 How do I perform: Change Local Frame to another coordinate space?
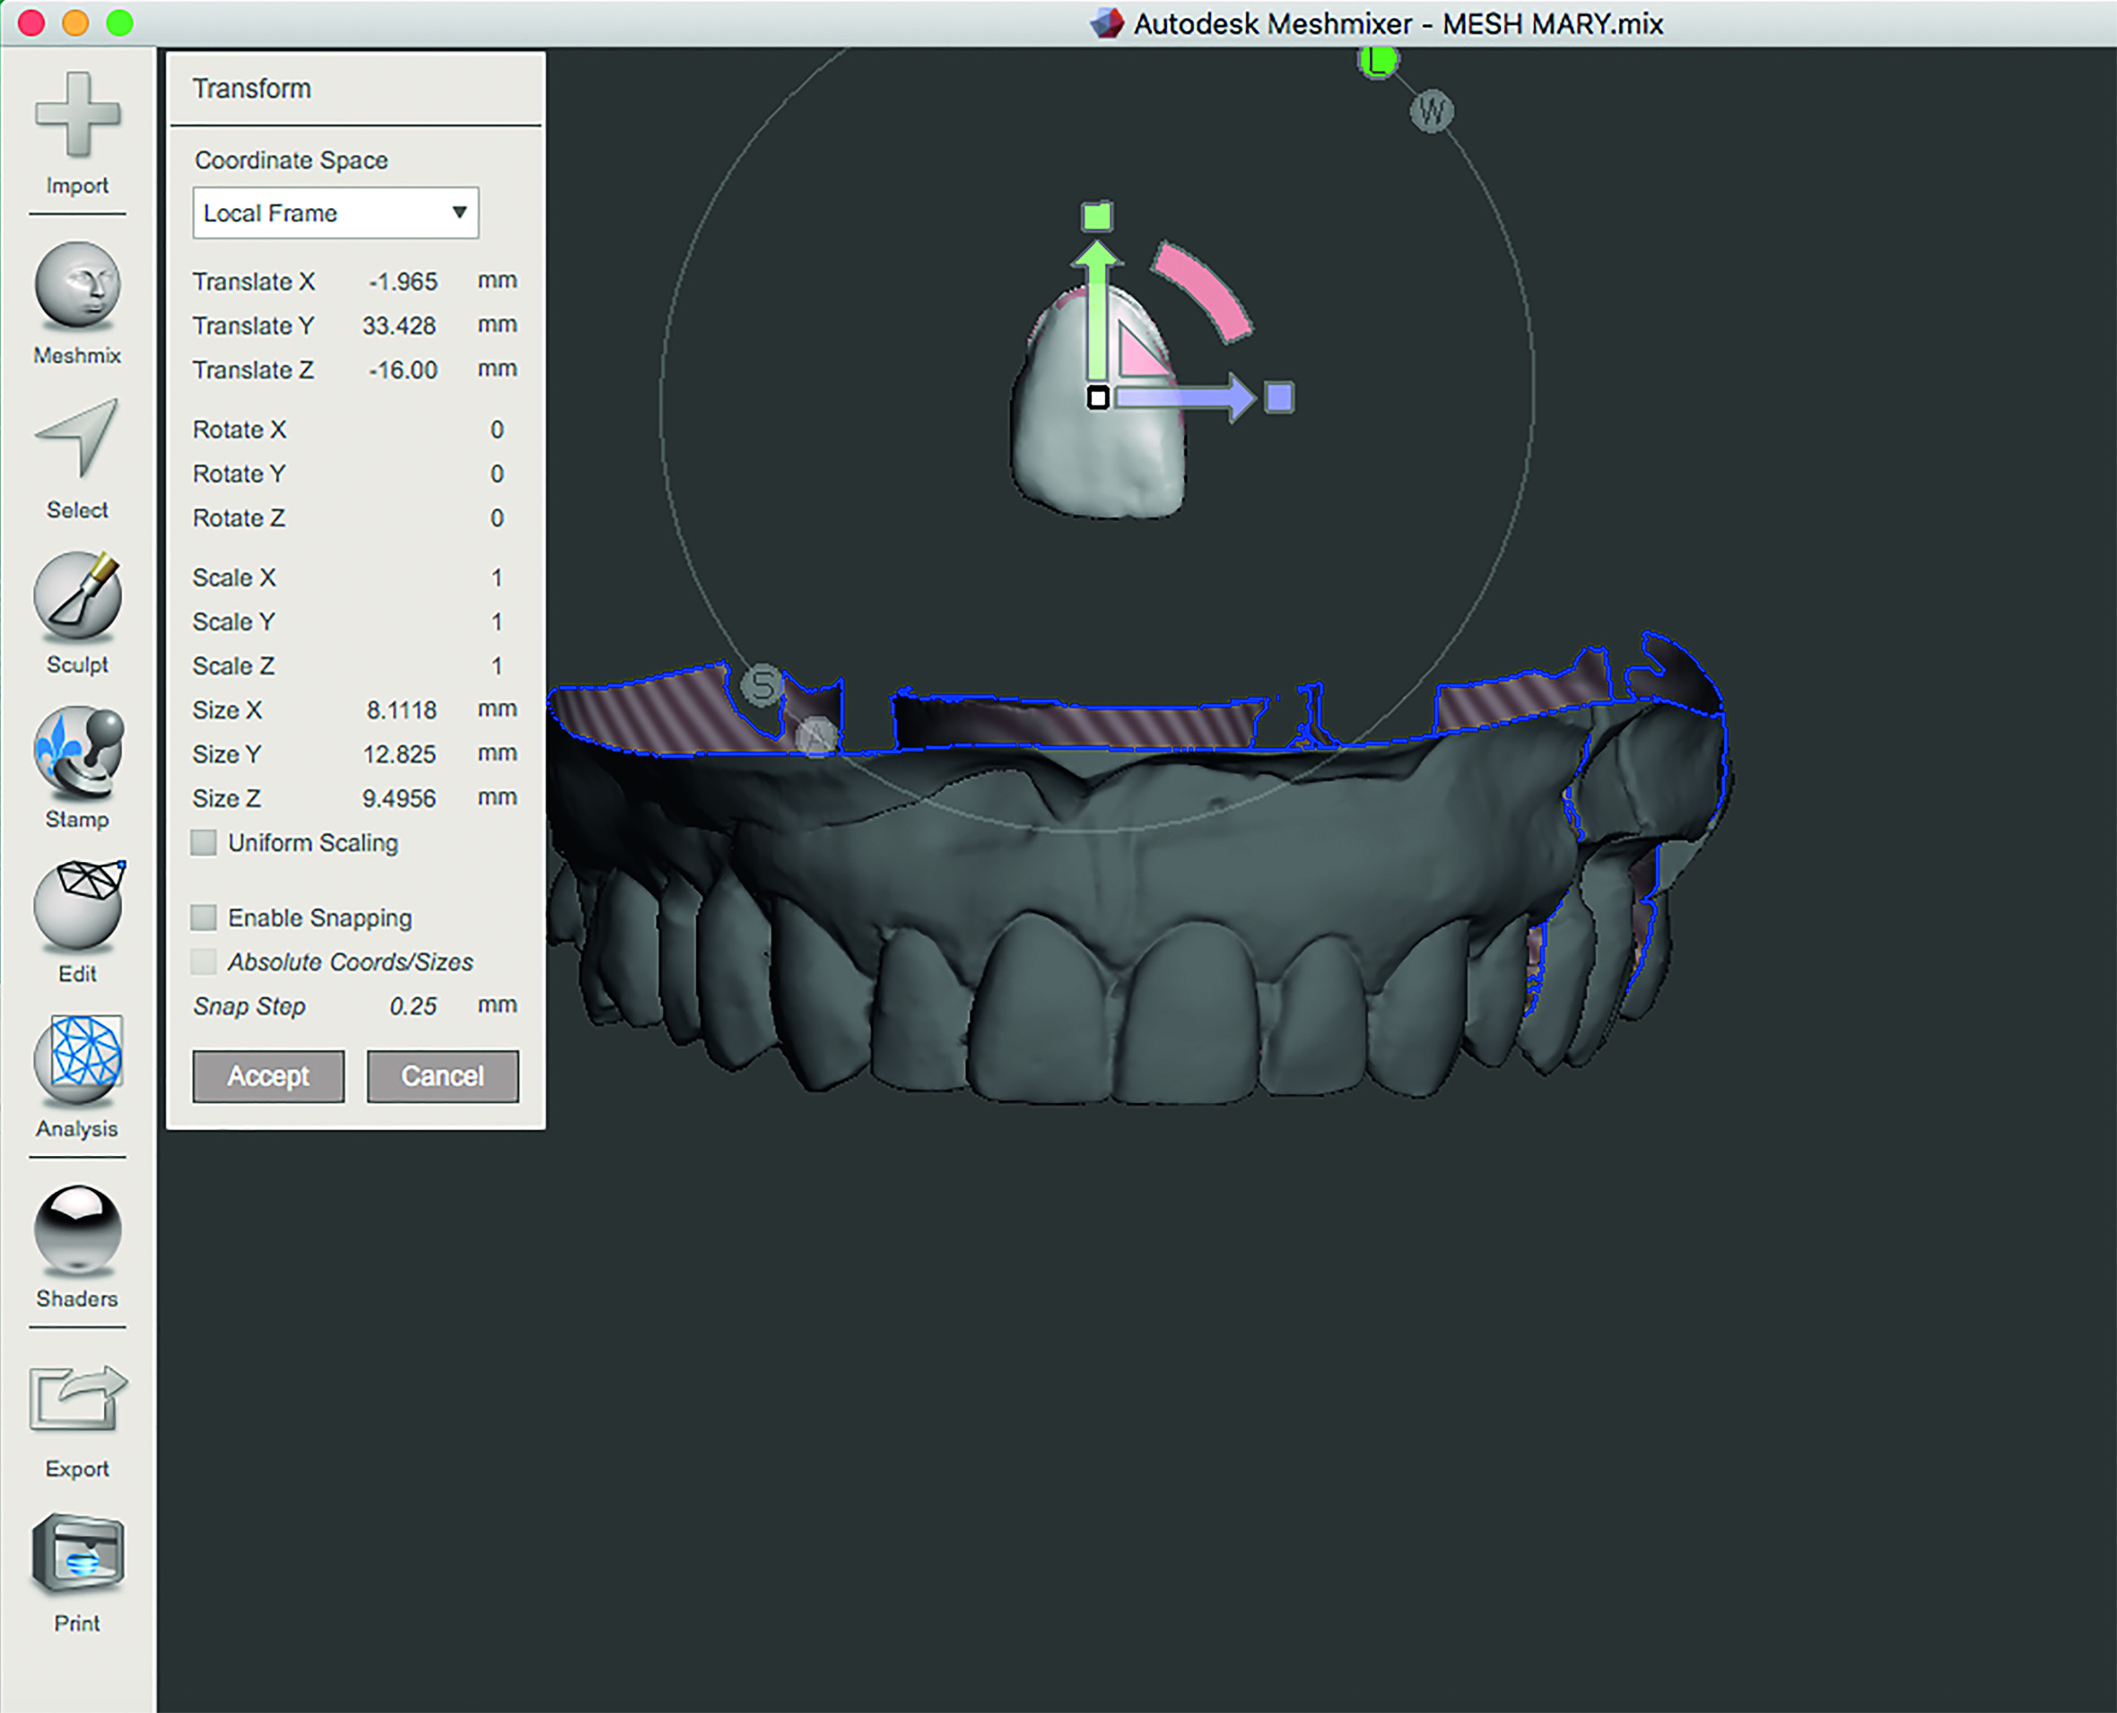[x=335, y=213]
